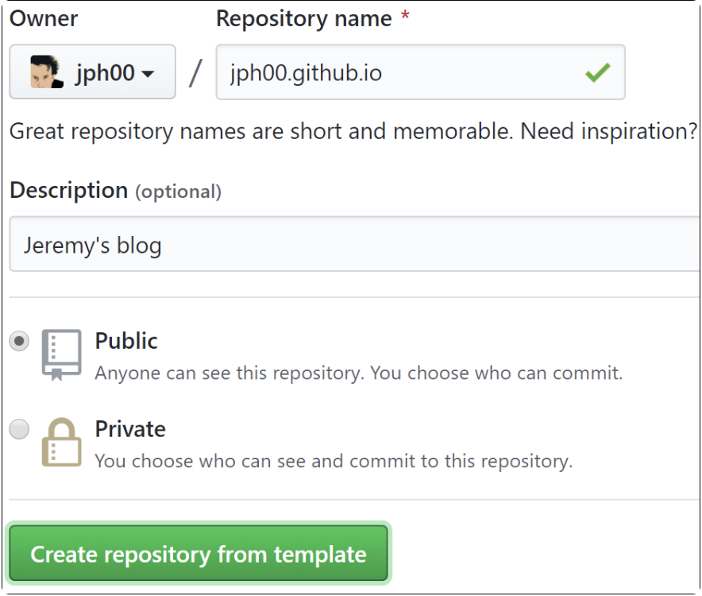Click the 'Need inspiration?' text
The width and height of the screenshot is (702, 596).
(x=608, y=130)
